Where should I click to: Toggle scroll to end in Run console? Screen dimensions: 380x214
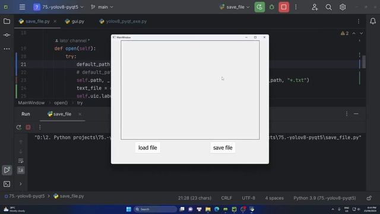tap(21, 170)
